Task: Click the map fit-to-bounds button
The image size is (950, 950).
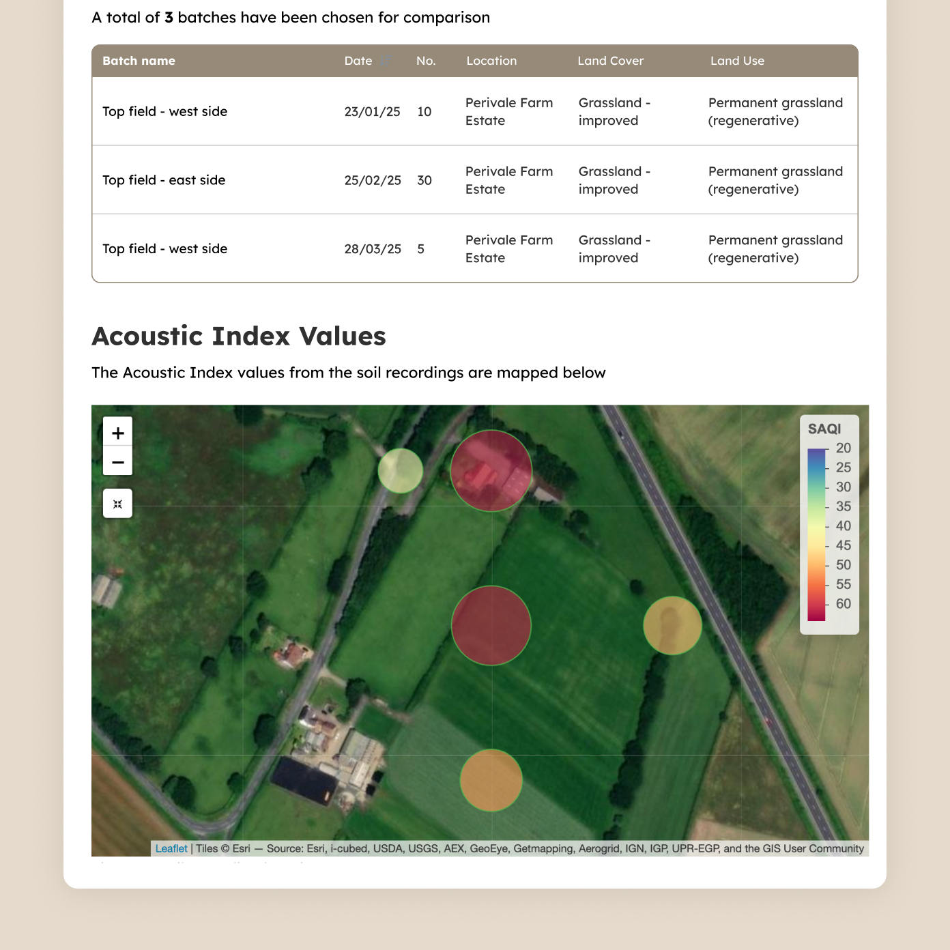Action: point(117,504)
